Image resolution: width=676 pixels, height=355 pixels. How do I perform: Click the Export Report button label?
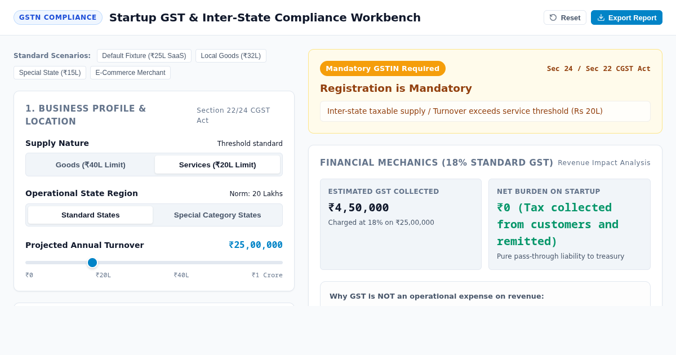tap(633, 17)
